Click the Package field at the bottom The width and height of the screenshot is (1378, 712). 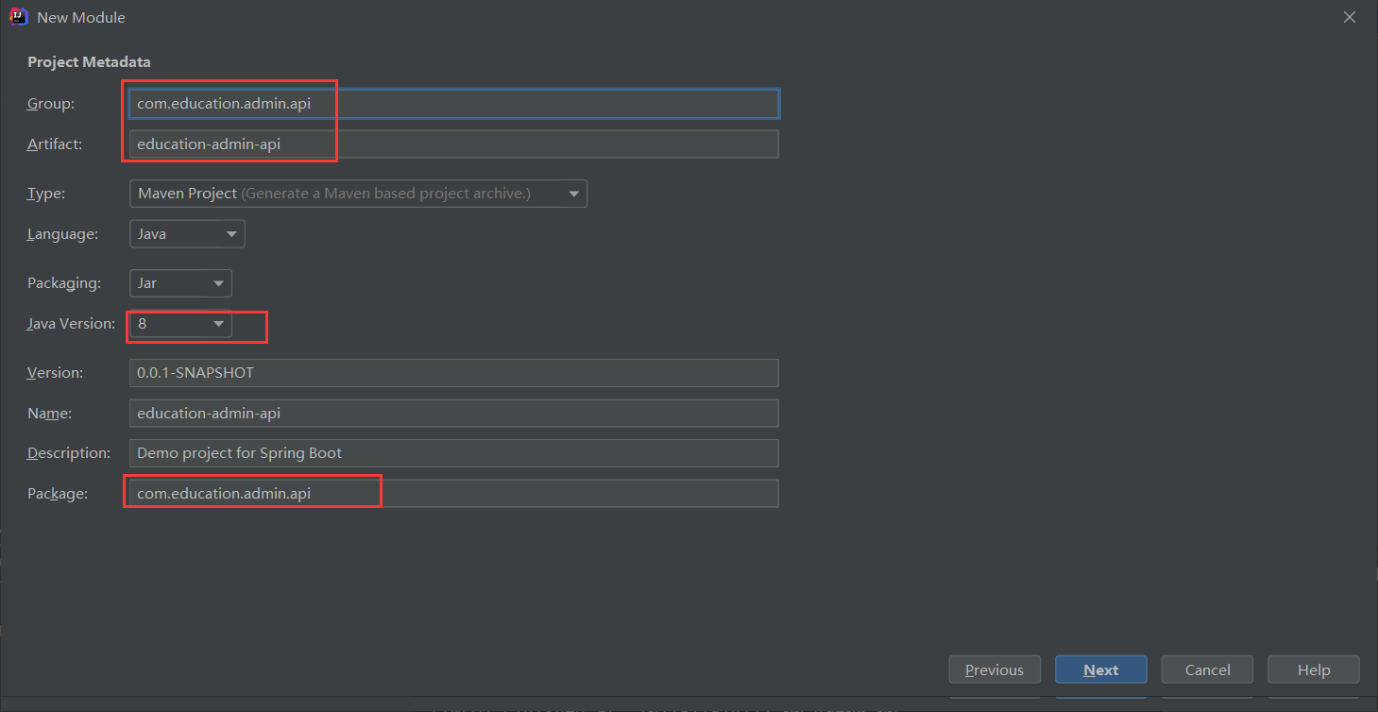[453, 494]
